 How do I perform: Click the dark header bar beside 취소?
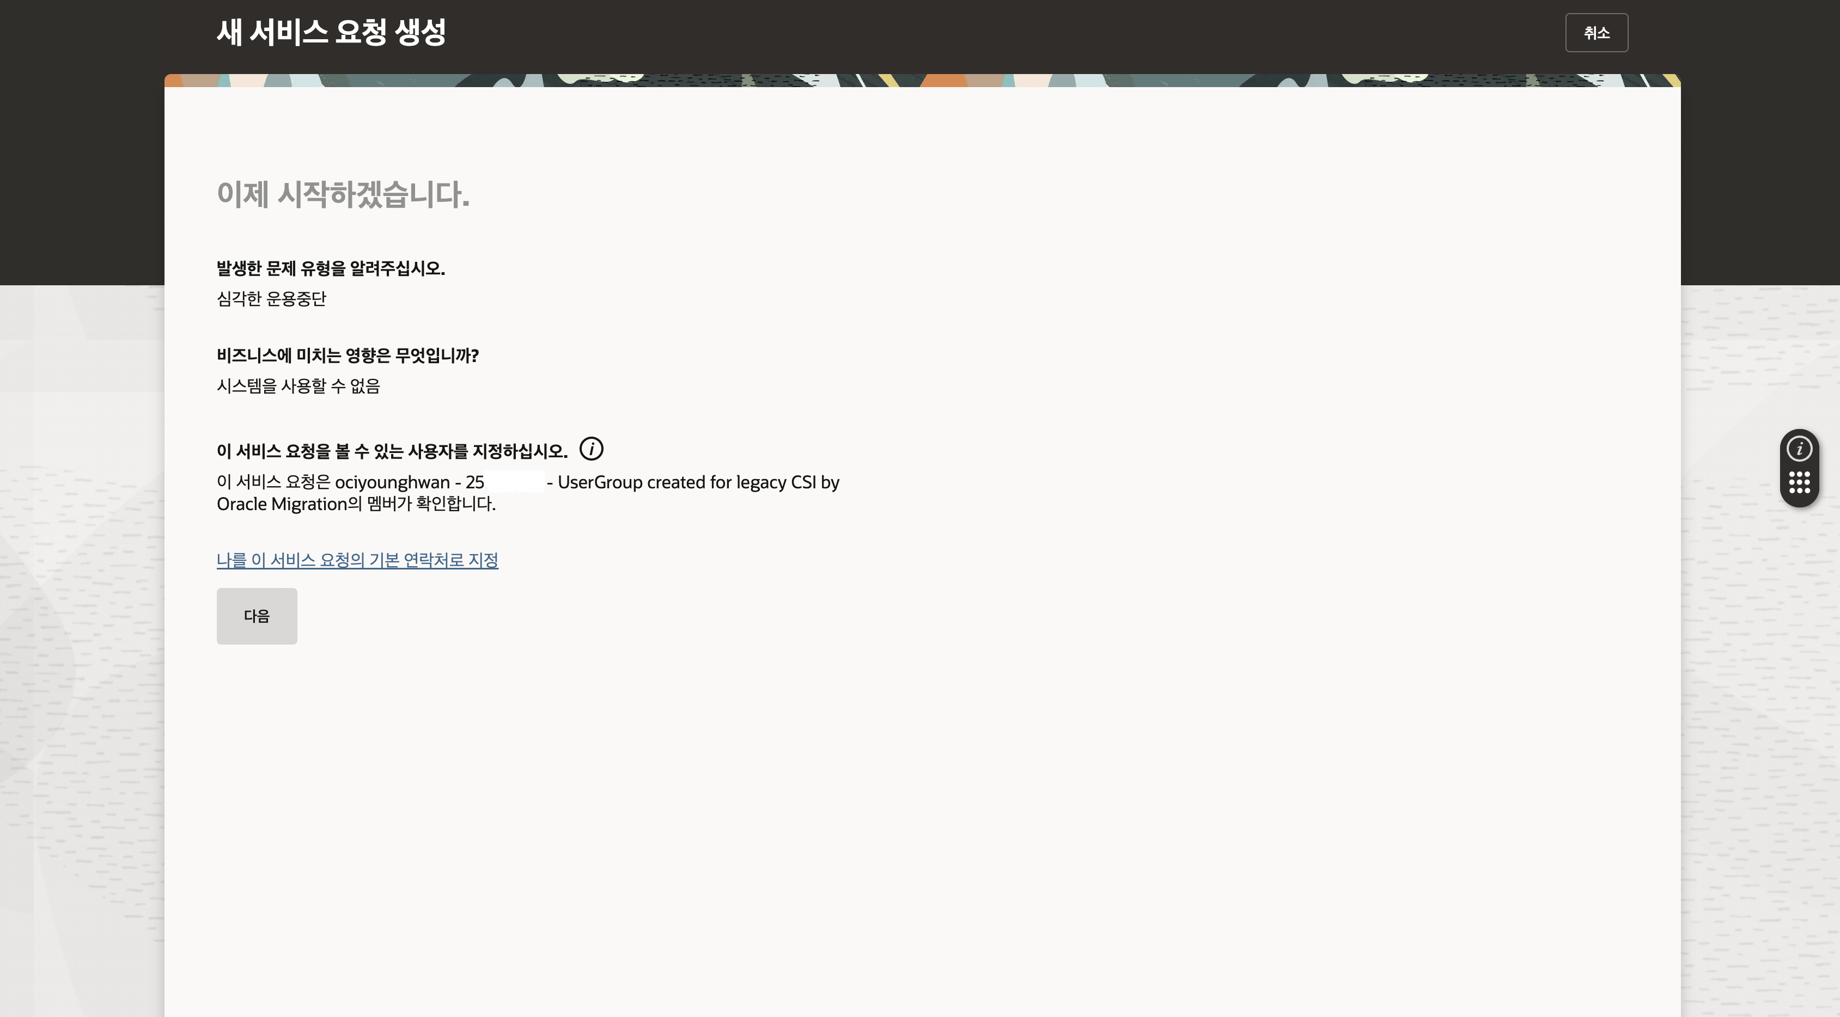coord(1000,32)
